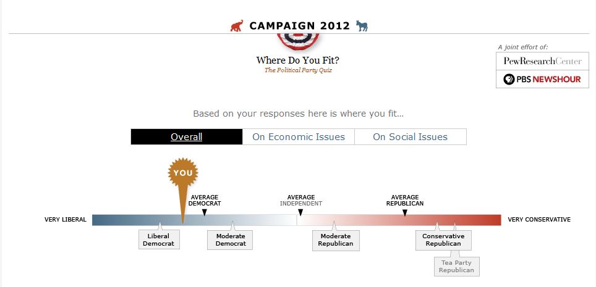Click the orange YOU marker badge
This screenshot has width=596, height=287.
click(183, 173)
